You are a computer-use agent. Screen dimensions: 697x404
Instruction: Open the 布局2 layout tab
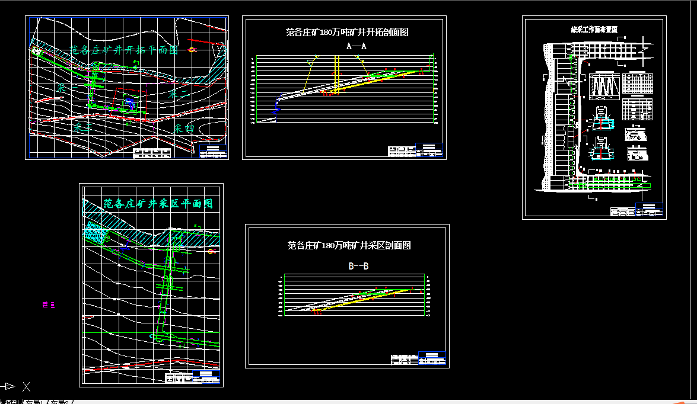tap(59, 402)
